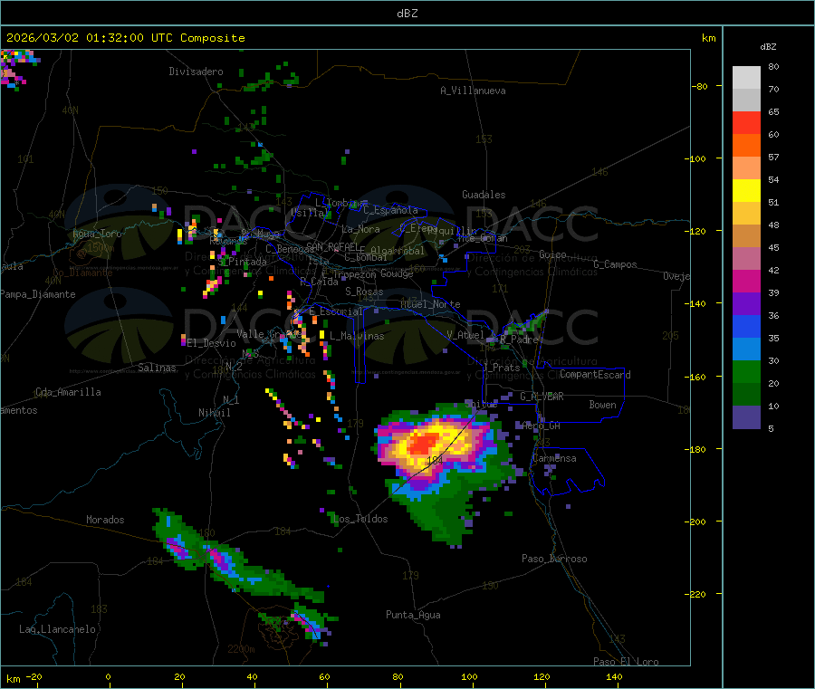Click the Divisadero map label

pos(196,72)
